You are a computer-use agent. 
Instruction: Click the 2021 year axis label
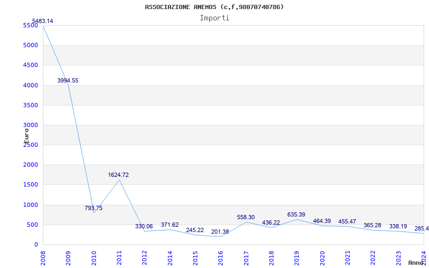click(347, 258)
